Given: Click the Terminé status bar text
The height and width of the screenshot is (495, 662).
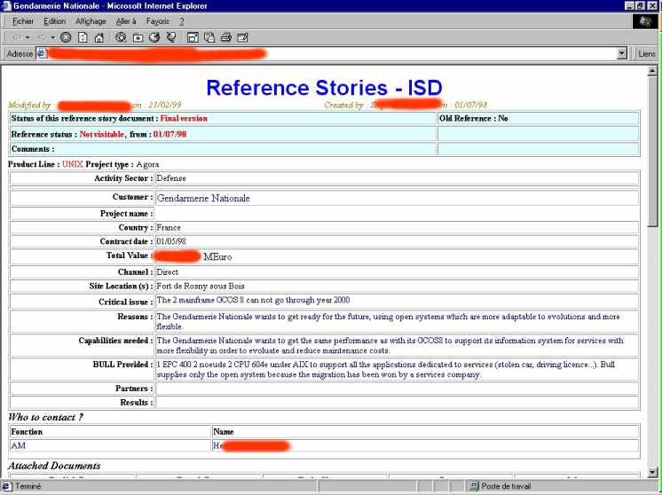Looking at the screenshot, I should [x=28, y=486].
